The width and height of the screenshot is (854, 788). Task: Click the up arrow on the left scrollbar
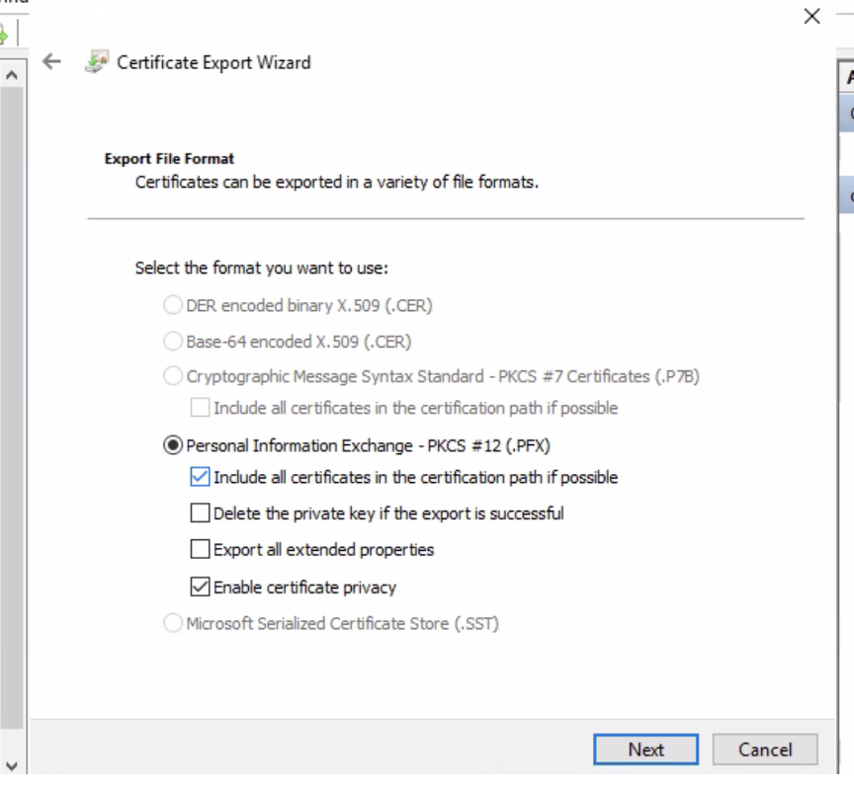11,75
